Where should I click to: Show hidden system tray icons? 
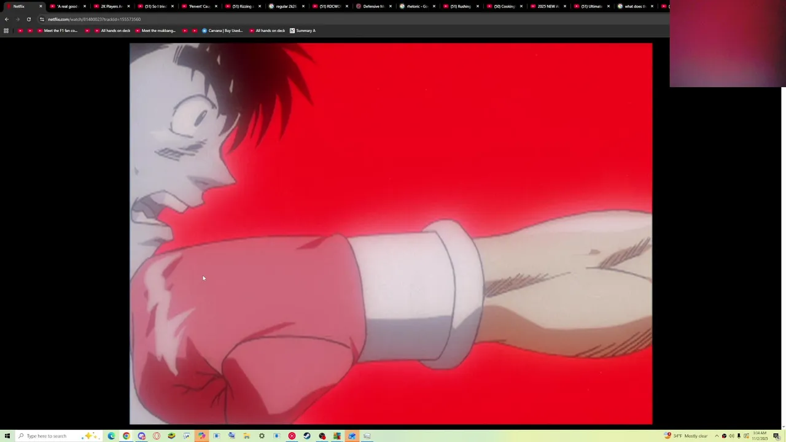[x=717, y=436]
